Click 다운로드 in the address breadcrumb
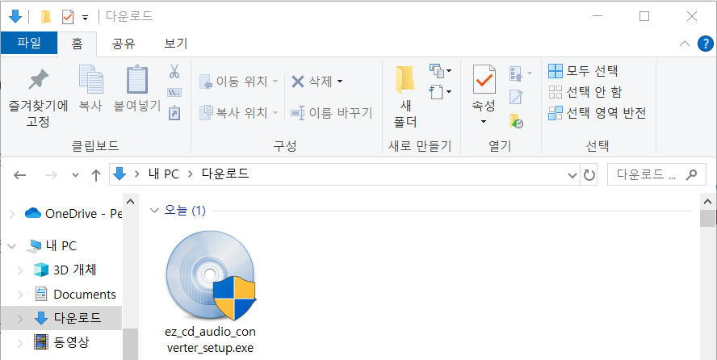This screenshot has width=717, height=360. coord(225,174)
